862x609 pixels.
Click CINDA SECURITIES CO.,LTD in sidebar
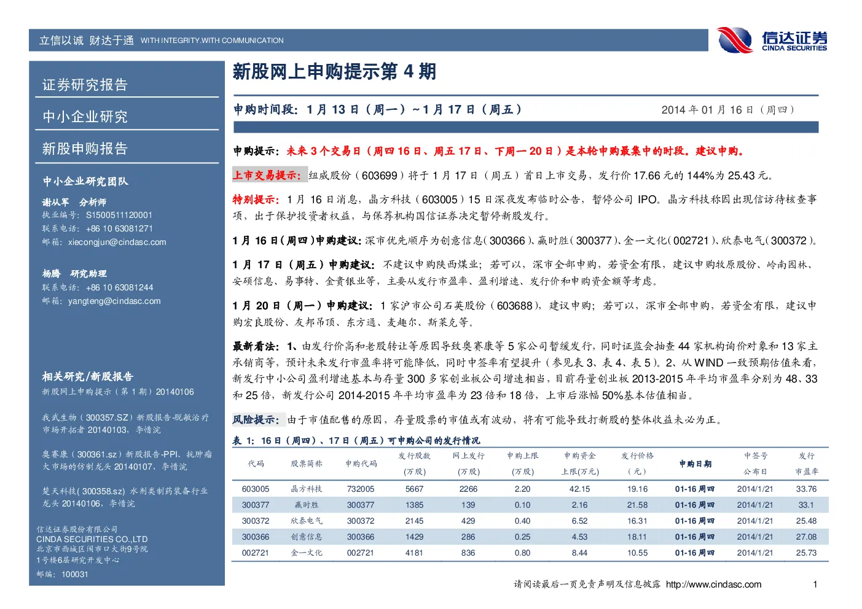(x=92, y=539)
